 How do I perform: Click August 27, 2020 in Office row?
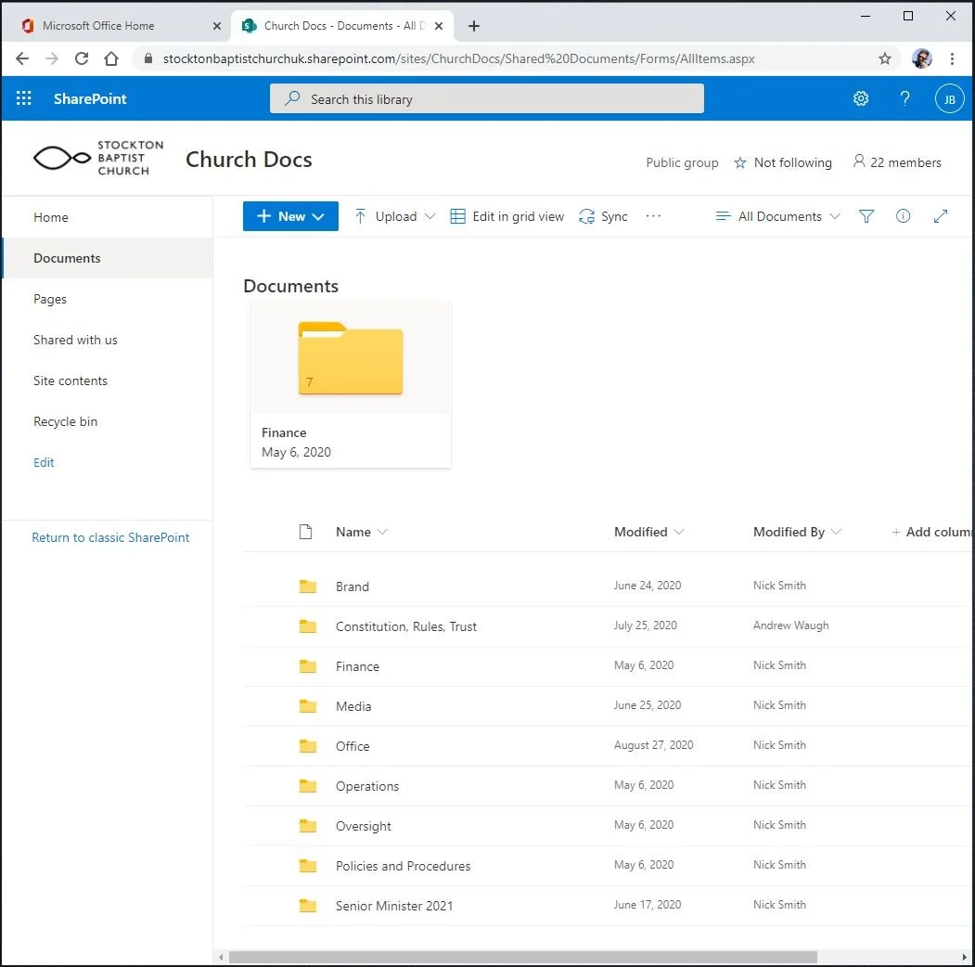(653, 745)
